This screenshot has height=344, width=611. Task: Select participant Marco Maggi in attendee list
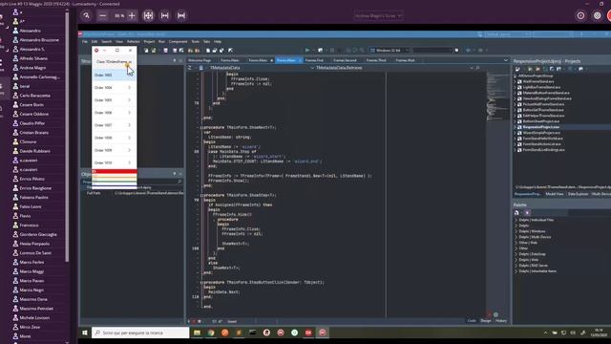click(32, 271)
